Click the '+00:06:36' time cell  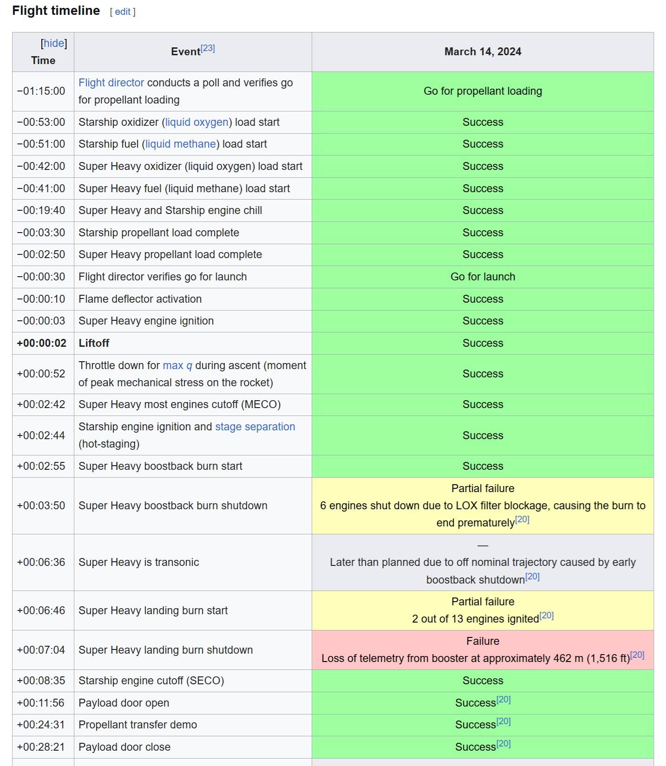click(43, 562)
